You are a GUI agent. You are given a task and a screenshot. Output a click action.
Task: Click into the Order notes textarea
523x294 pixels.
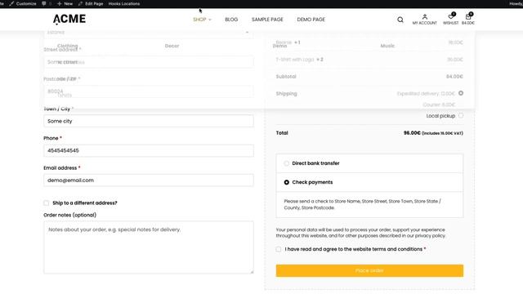click(x=149, y=247)
